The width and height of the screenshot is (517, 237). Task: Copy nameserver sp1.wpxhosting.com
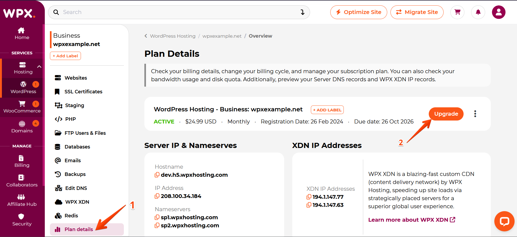click(157, 217)
